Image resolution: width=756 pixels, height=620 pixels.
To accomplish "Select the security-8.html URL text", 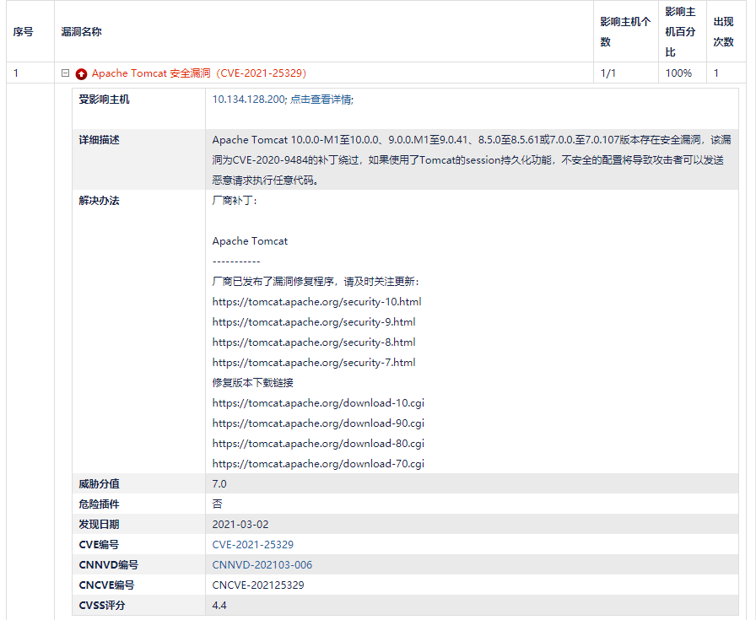I will pos(314,342).
